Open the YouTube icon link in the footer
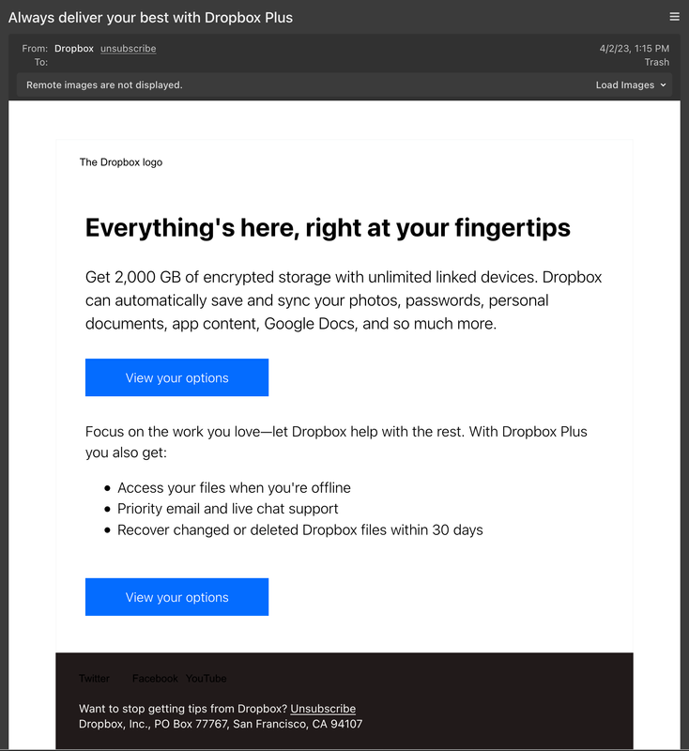Viewport: 689px width, 751px height. [206, 679]
